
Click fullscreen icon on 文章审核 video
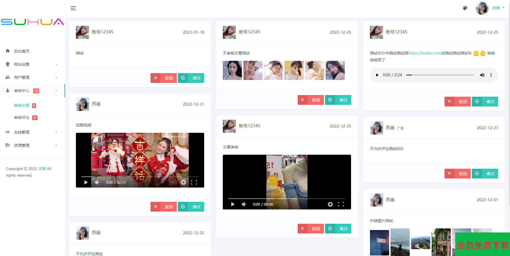click(x=341, y=204)
